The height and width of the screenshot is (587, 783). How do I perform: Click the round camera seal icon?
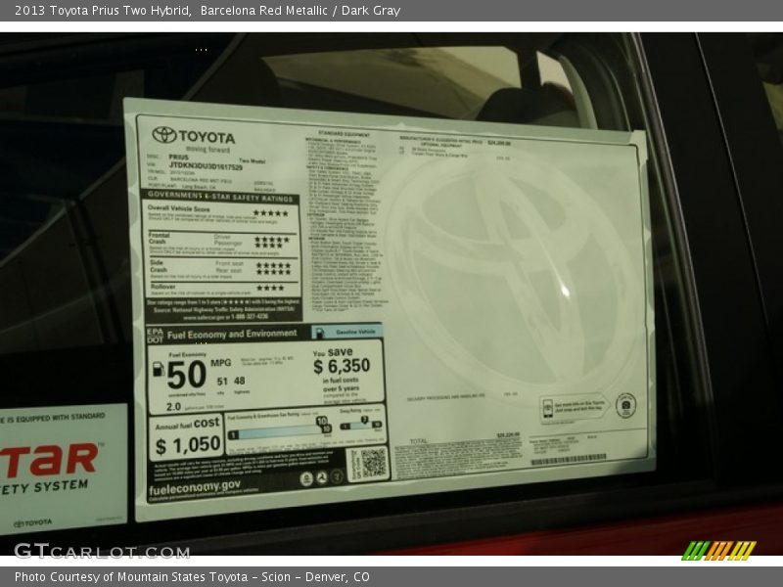625,405
